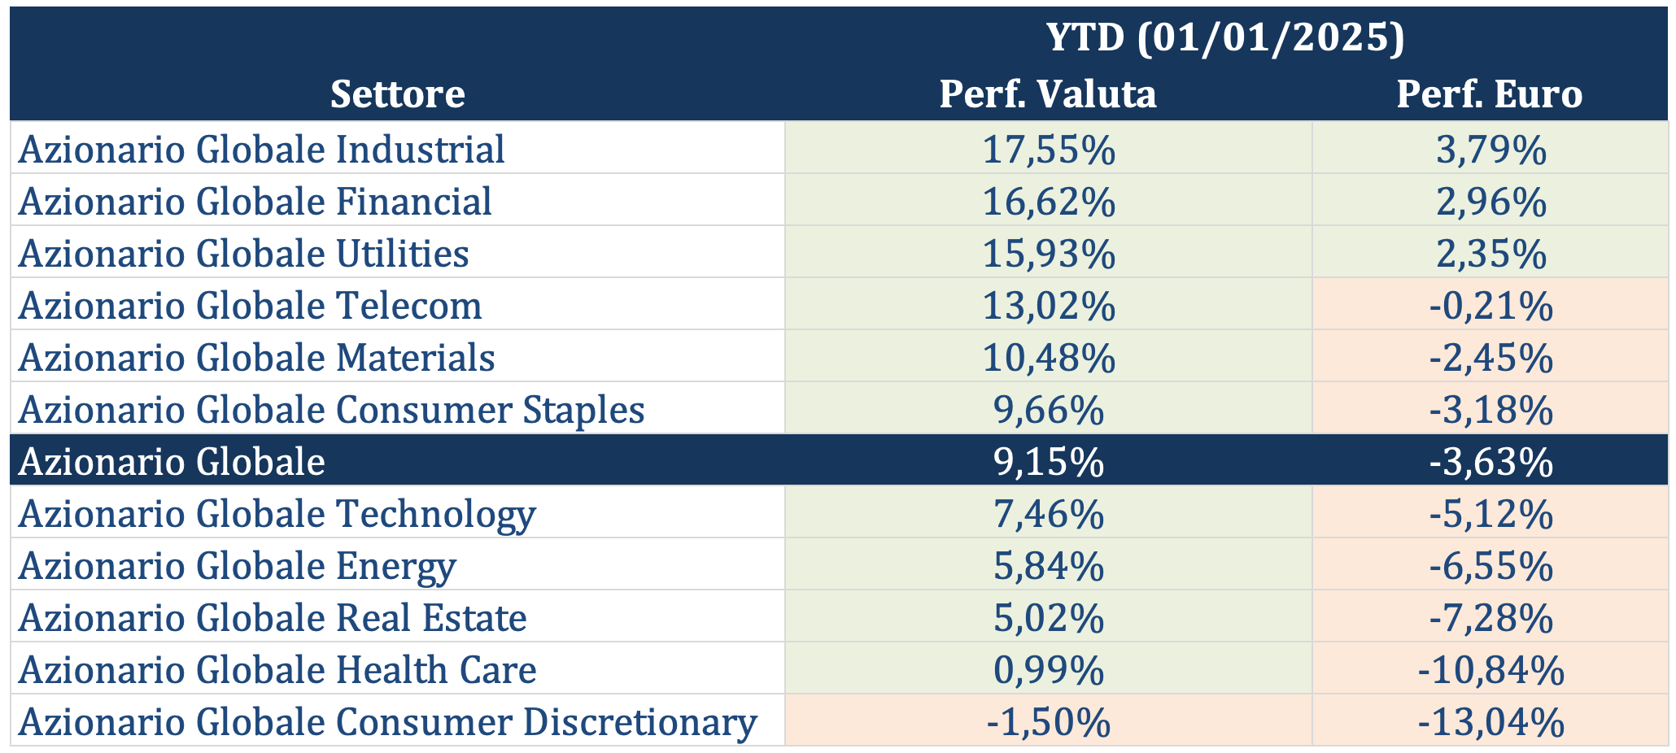Select the highlighted Azionario Globale benchmark row label

172,462
